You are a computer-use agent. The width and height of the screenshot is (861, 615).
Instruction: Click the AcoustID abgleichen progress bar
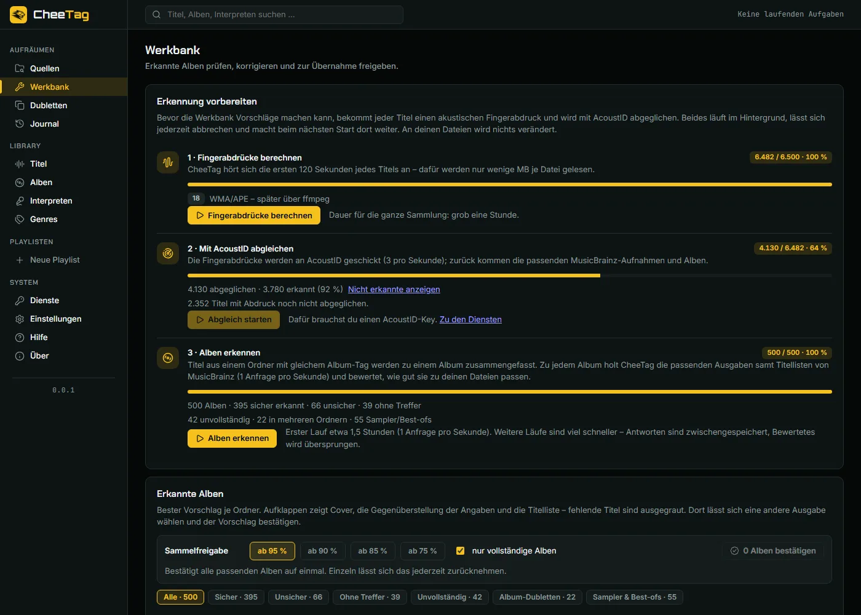[510, 276]
